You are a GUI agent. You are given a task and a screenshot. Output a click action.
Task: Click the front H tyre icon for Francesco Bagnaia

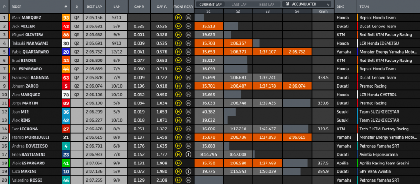178,77
